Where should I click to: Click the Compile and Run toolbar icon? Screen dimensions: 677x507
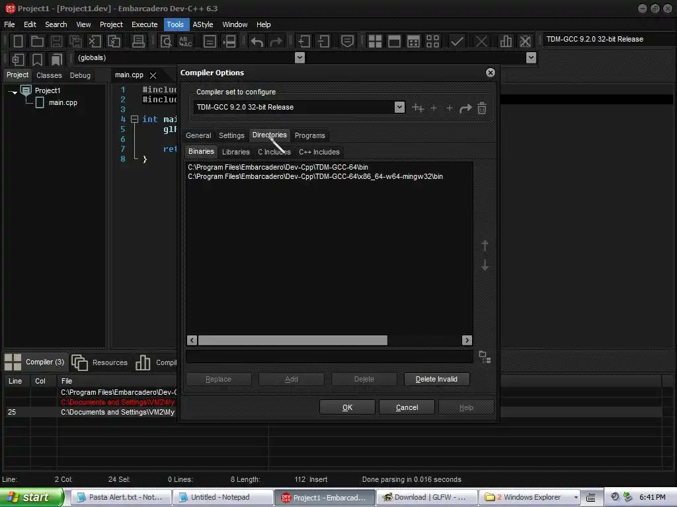click(413, 42)
